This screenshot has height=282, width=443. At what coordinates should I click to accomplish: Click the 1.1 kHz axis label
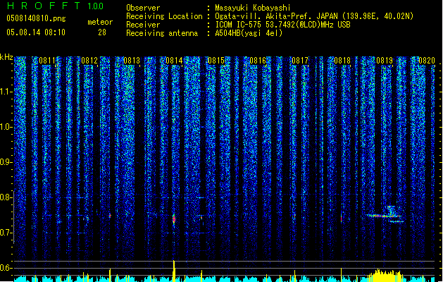pos(6,92)
